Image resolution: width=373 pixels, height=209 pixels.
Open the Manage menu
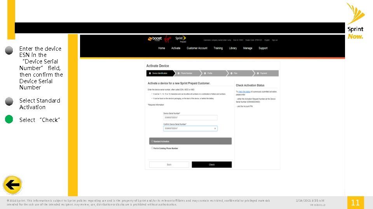coord(248,48)
